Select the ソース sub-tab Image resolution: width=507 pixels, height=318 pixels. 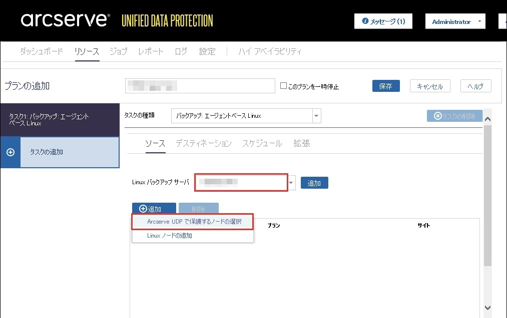[x=155, y=143]
